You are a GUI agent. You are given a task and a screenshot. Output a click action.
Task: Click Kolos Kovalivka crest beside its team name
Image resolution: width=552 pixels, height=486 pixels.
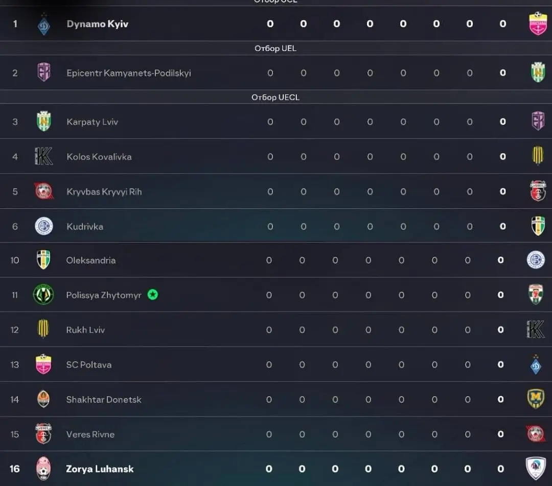click(44, 156)
